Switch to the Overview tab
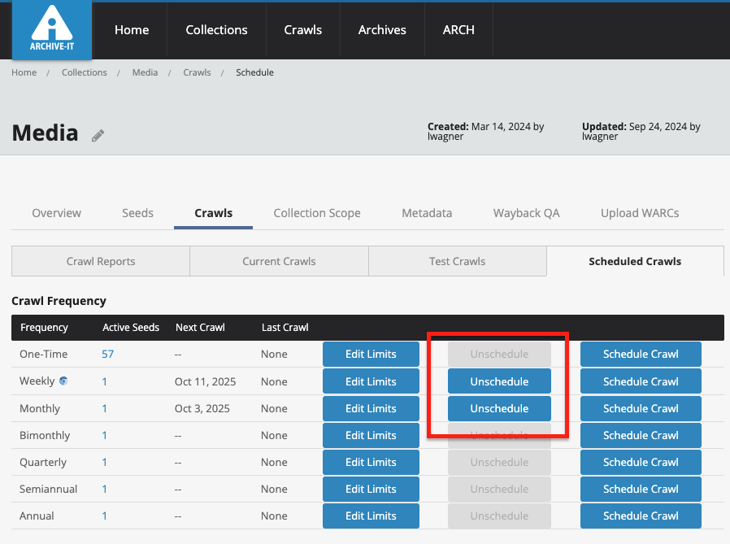This screenshot has width=730, height=544. coord(56,213)
